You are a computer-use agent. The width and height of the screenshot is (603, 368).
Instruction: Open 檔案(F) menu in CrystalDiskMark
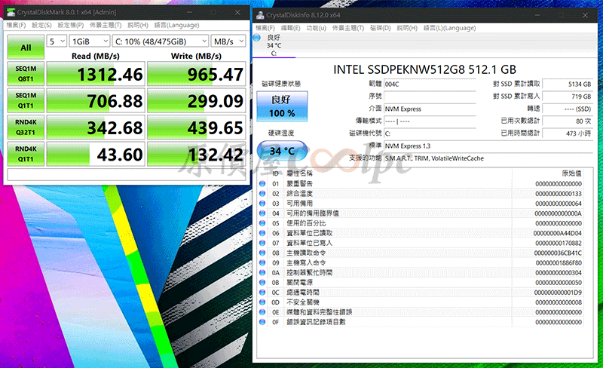tap(16, 25)
